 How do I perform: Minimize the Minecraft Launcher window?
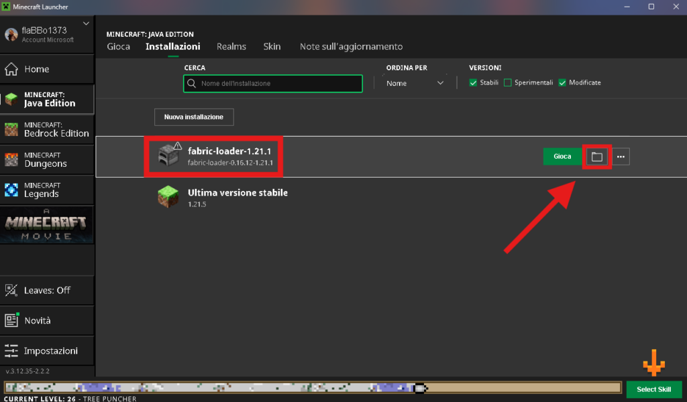(627, 7)
